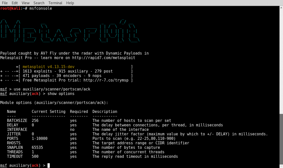The image size is (283, 168).
Task: Click the THREADS current setting 1
Action: point(33,152)
